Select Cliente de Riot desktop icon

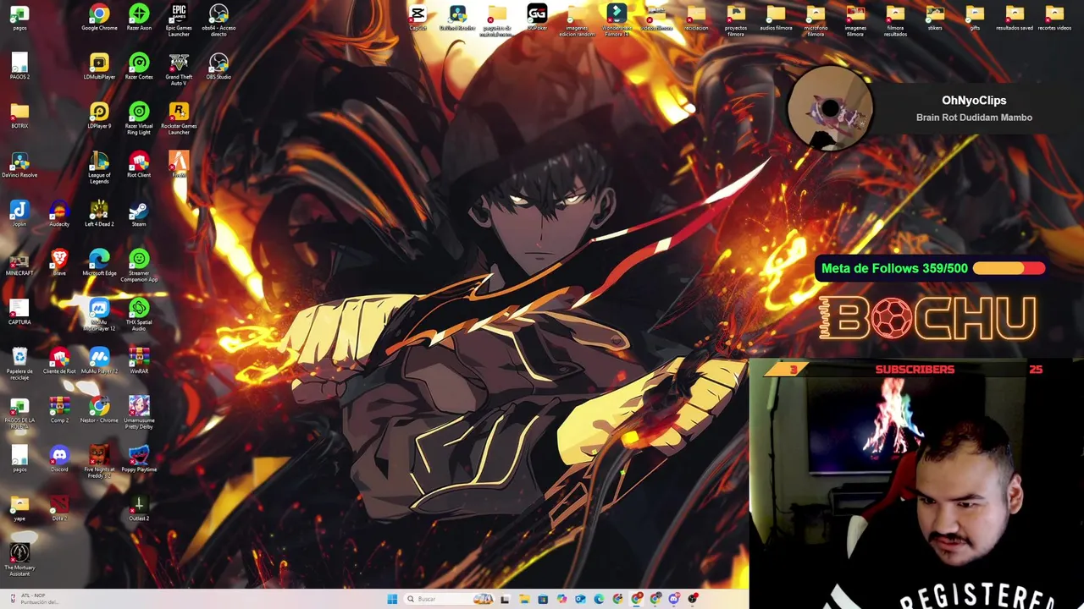coord(59,360)
